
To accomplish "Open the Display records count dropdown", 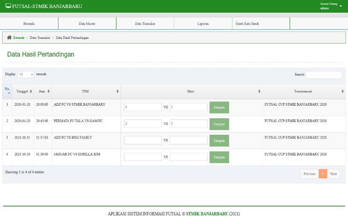I will coord(26,74).
